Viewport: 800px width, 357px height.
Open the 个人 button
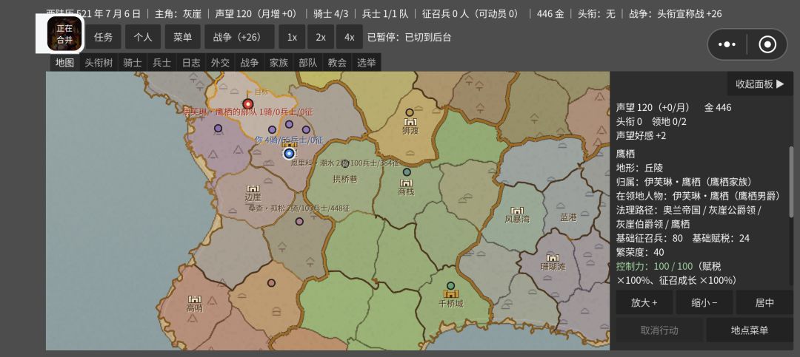coord(143,37)
